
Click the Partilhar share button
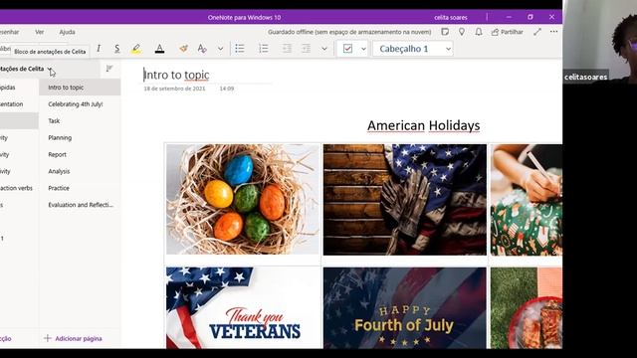(x=507, y=32)
